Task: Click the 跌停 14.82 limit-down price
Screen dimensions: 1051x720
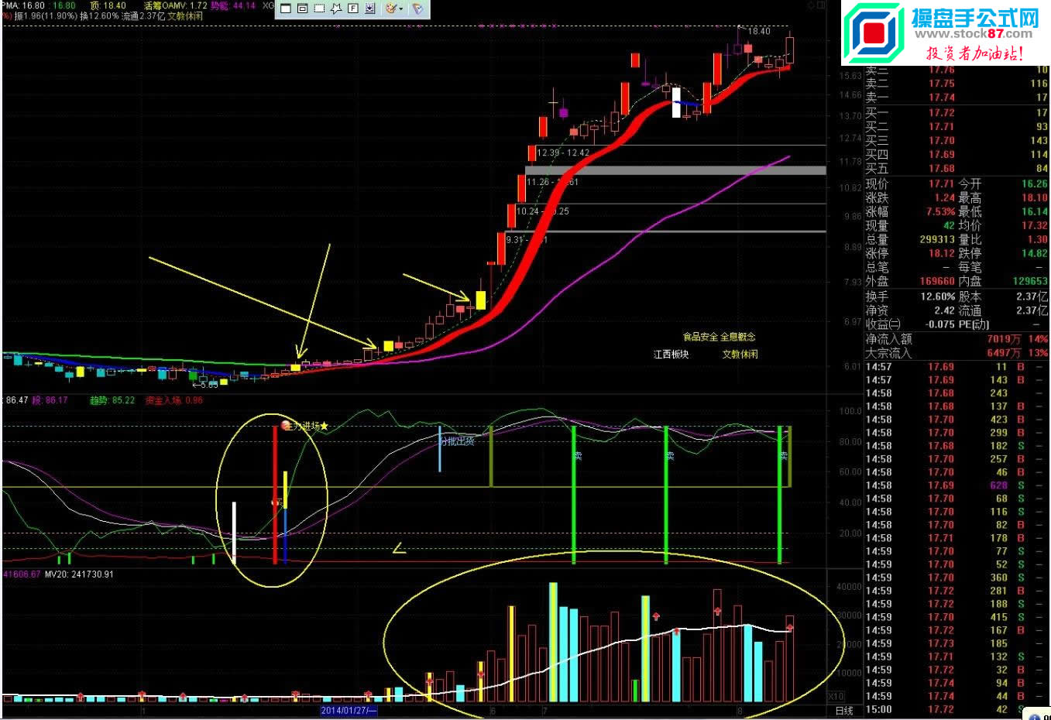Action: (x=1034, y=254)
